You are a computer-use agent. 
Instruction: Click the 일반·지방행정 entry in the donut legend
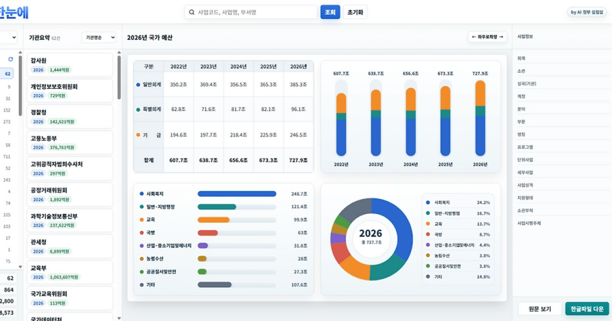[x=457, y=213]
